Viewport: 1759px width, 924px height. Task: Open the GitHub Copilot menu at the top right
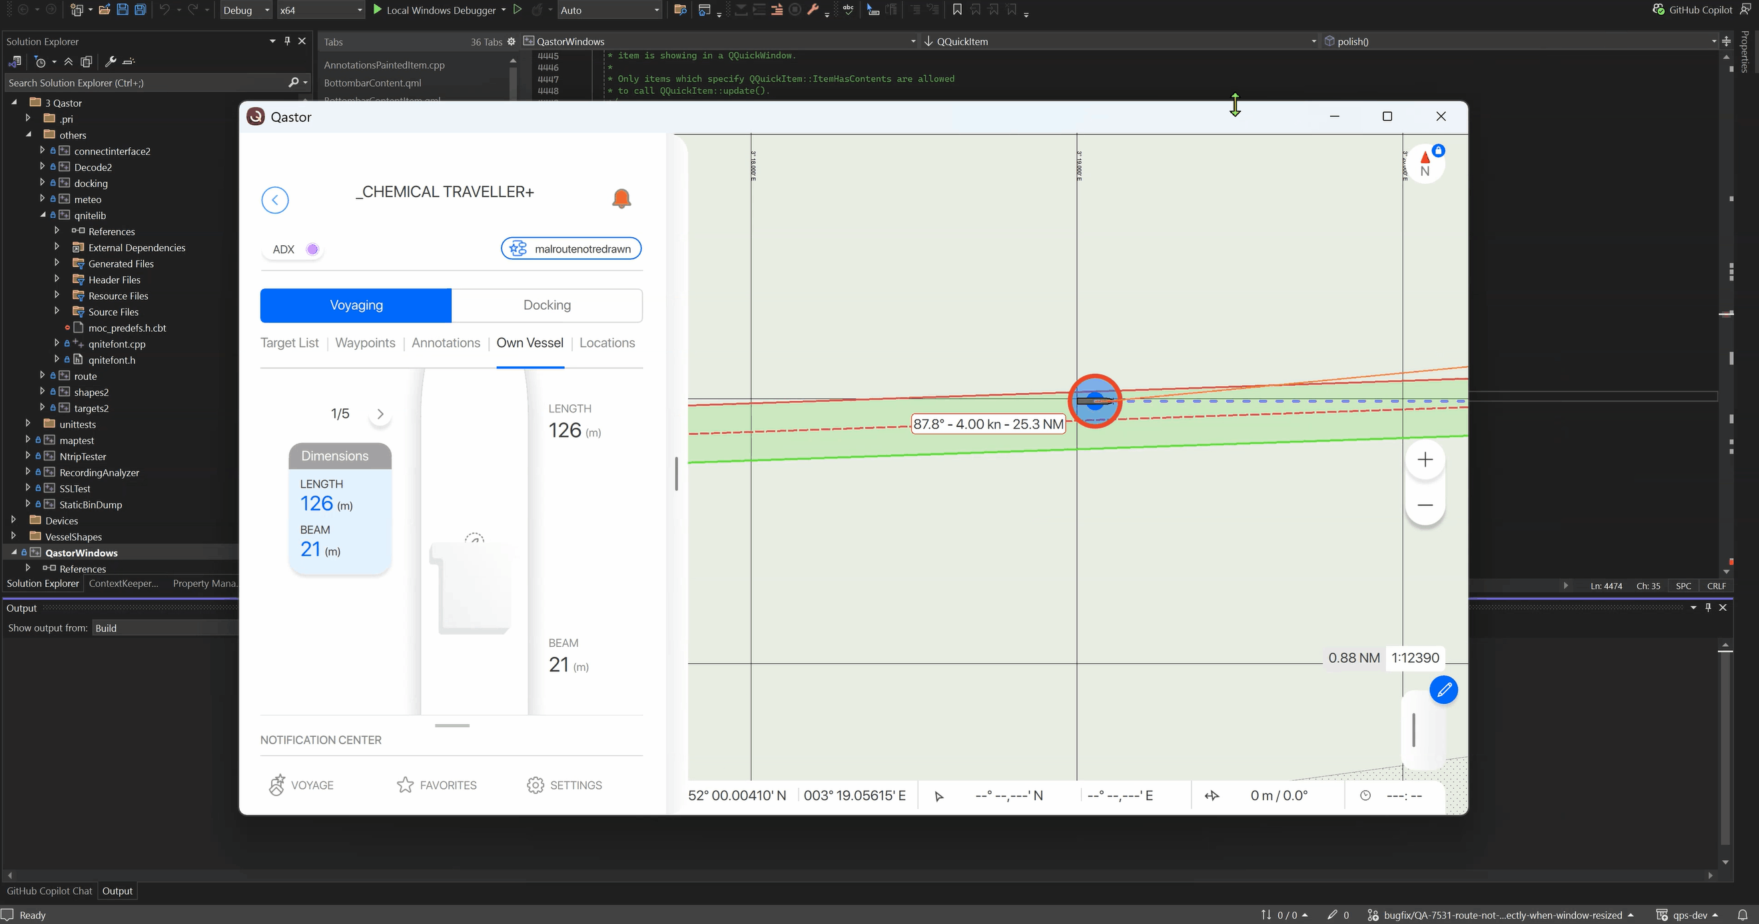[x=1692, y=9]
